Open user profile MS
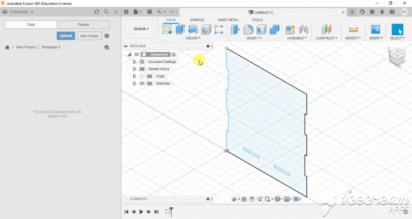This screenshot has width=412, height=219. [x=404, y=12]
